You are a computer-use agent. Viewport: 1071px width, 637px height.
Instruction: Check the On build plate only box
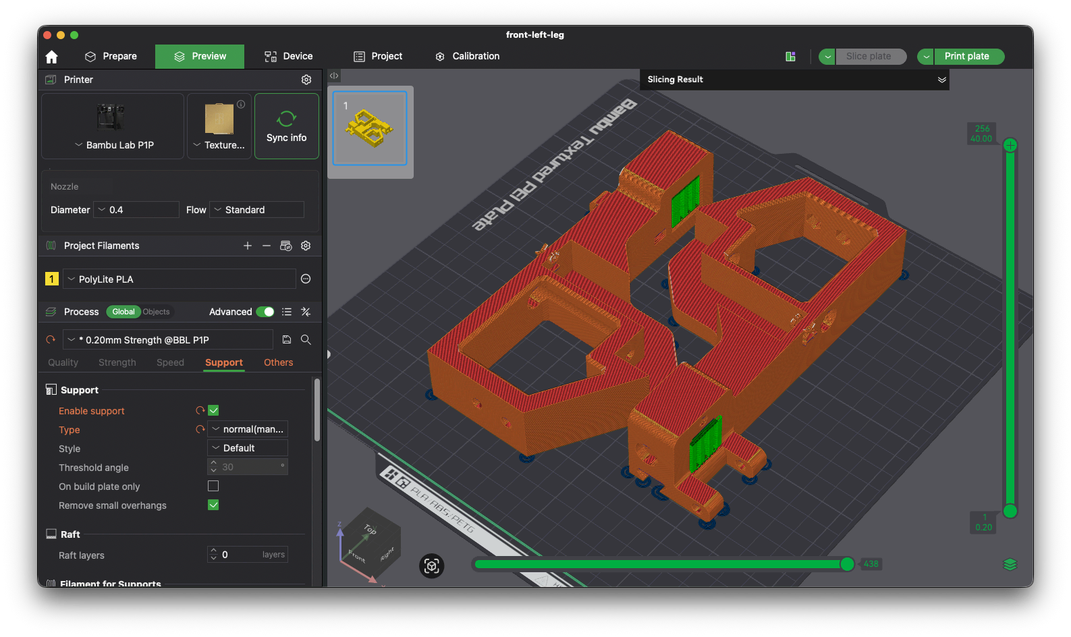tap(213, 486)
